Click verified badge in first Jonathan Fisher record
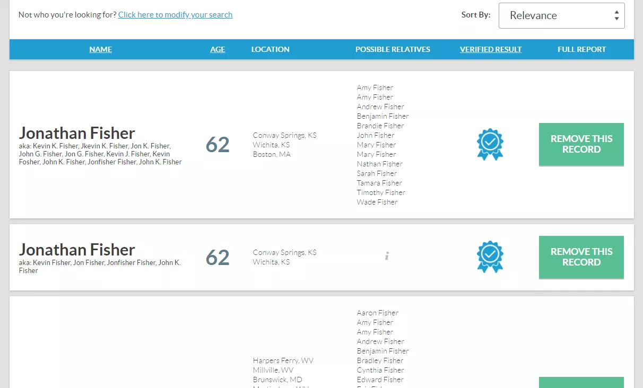 [490, 144]
